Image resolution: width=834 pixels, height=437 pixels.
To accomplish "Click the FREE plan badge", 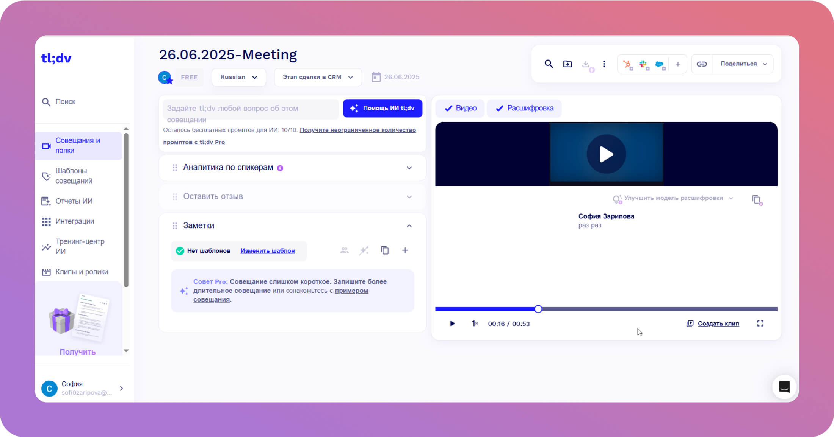I will (189, 77).
